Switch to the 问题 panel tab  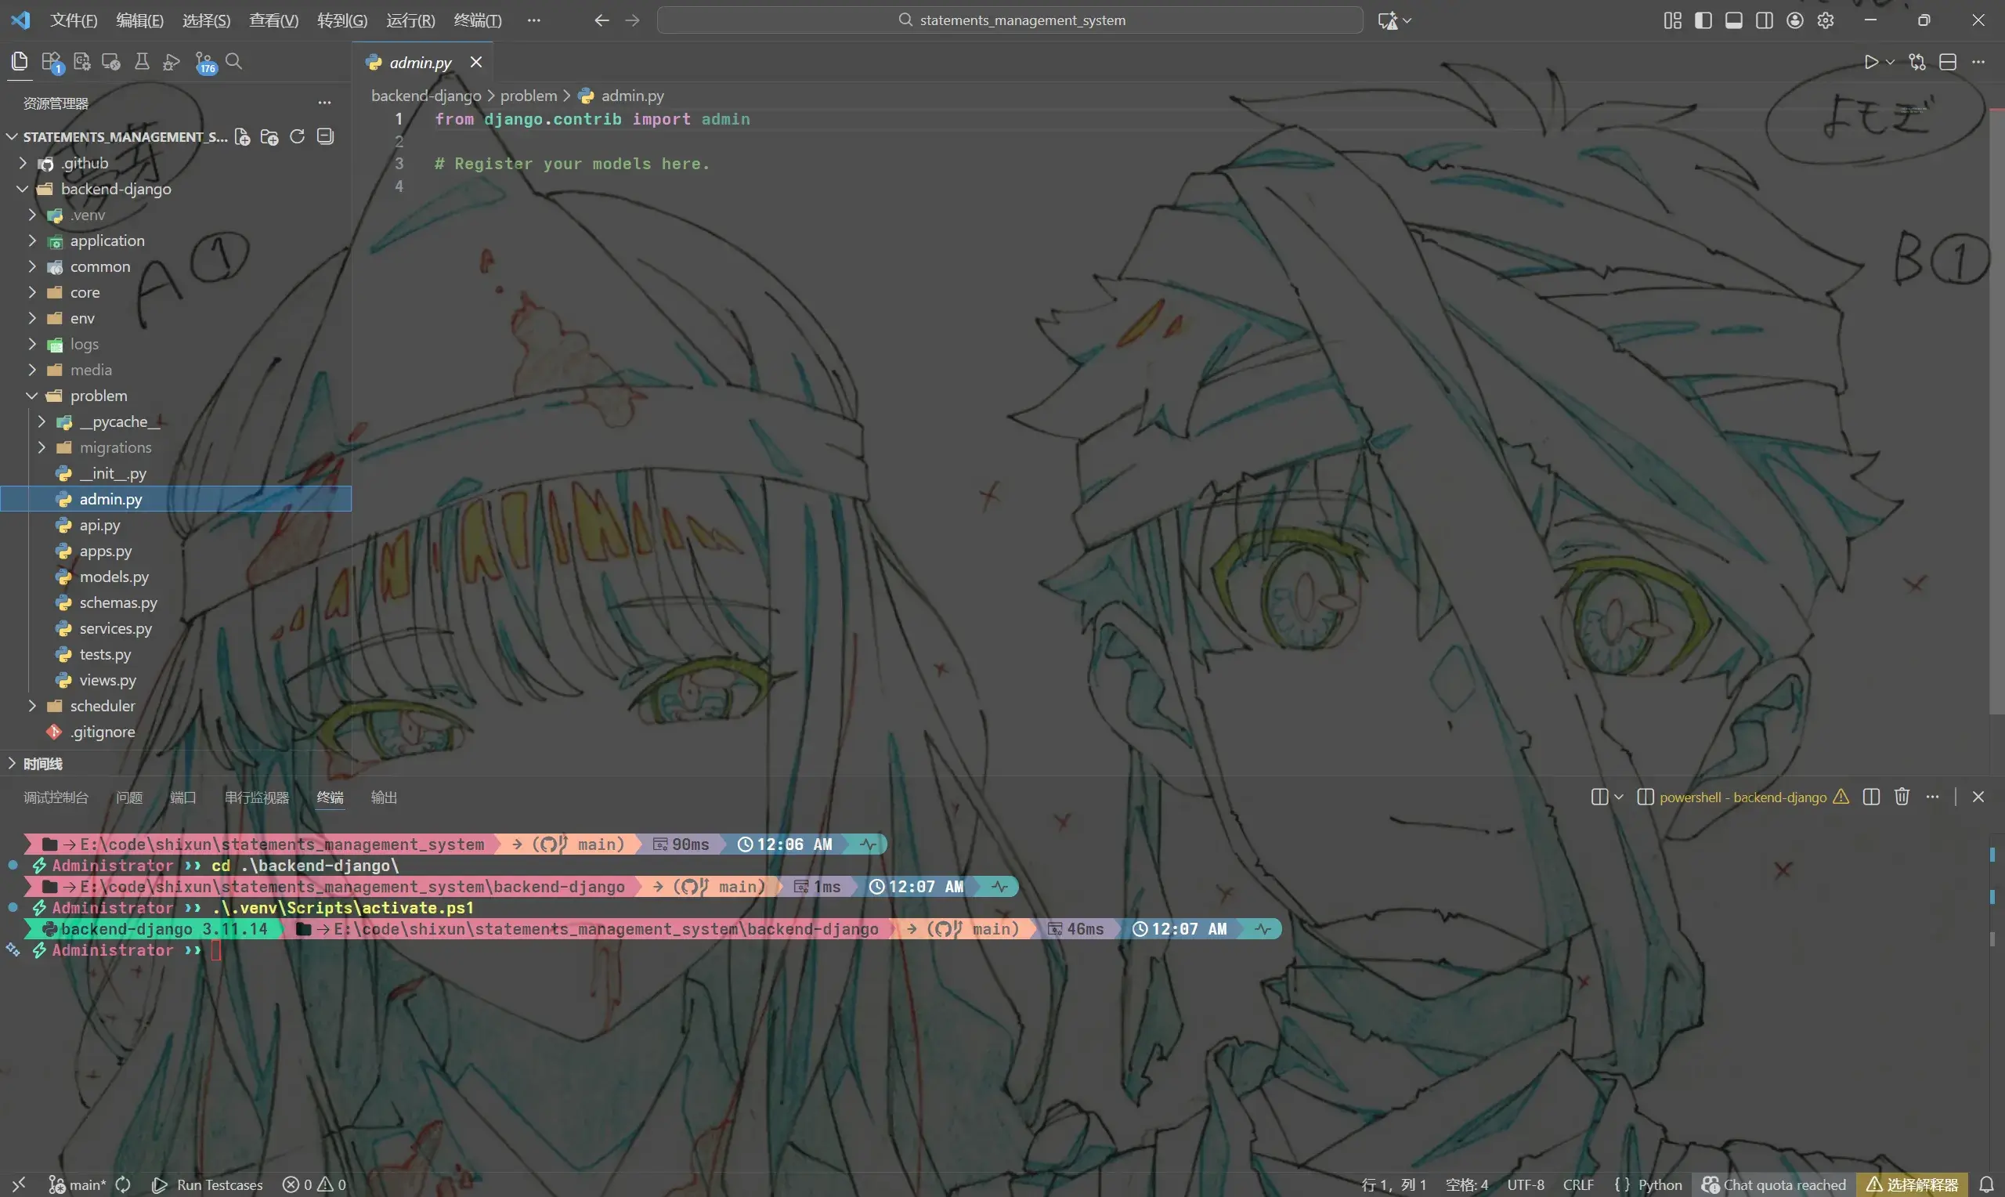(129, 797)
